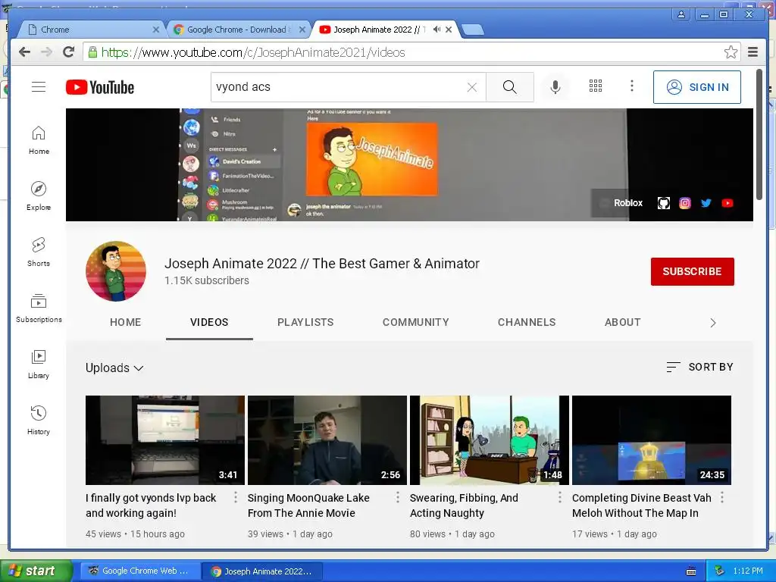The image size is (776, 582).
Task: Open menu for 'Singing MoonQuake Lake' video
Action: click(x=398, y=497)
